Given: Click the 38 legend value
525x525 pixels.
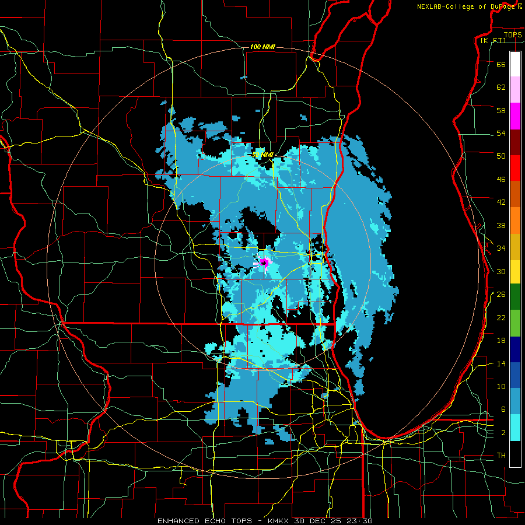Looking at the screenshot, I should tap(501, 225).
